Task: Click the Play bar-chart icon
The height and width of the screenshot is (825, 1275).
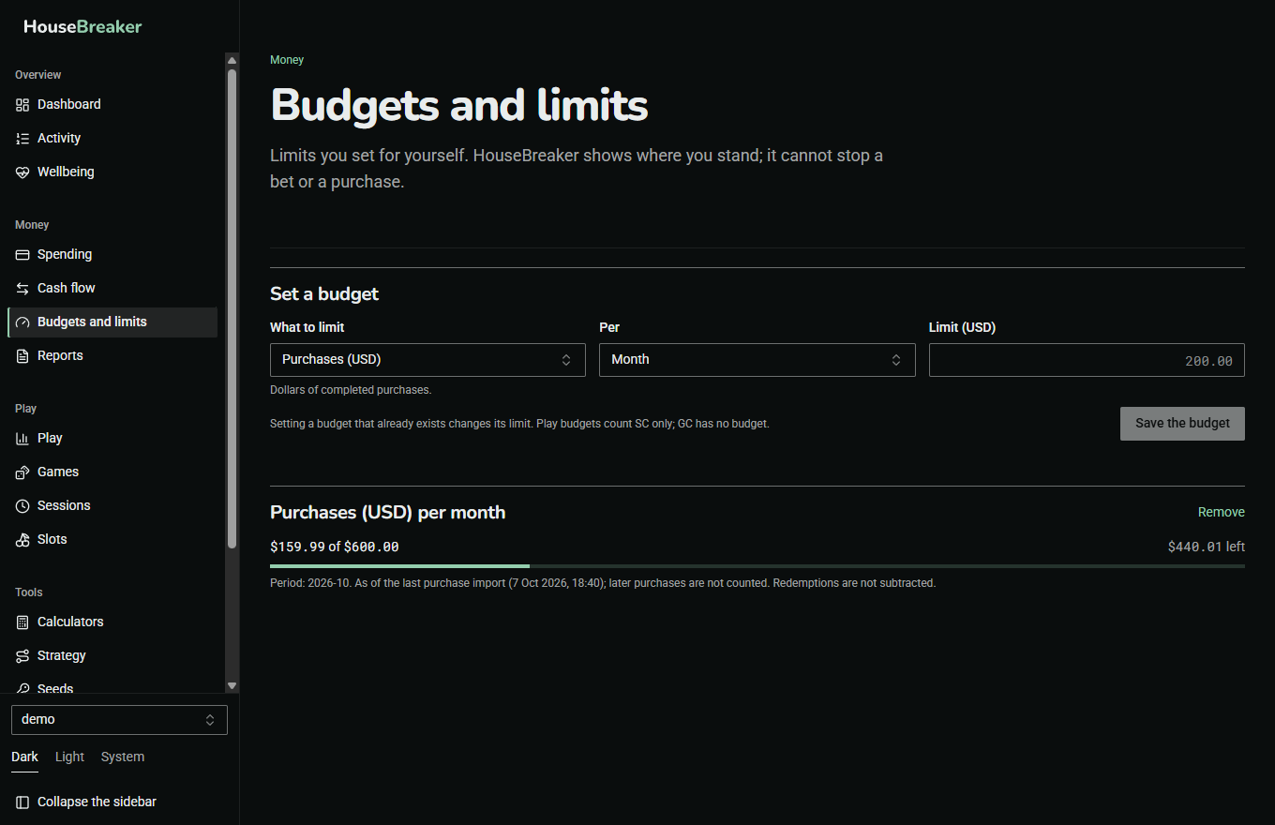Action: [x=22, y=438]
